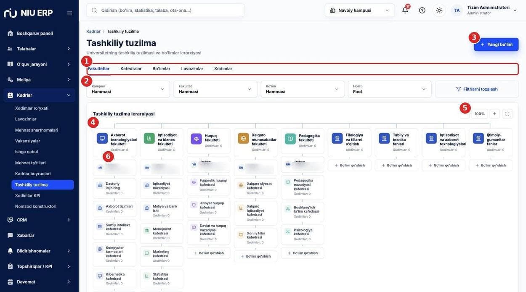
Task: Switch to the Kafedralar tab
Action: [x=131, y=68]
